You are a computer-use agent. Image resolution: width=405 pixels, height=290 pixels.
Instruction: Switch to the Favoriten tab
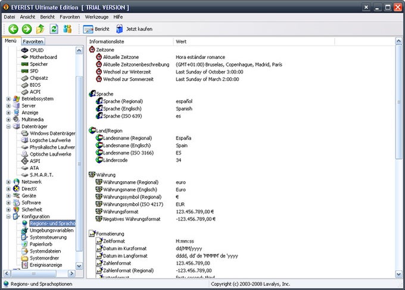[x=33, y=42]
